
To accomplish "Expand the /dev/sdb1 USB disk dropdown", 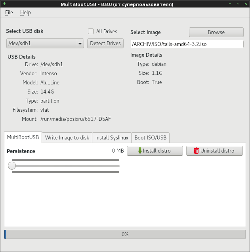I will coord(80,44).
